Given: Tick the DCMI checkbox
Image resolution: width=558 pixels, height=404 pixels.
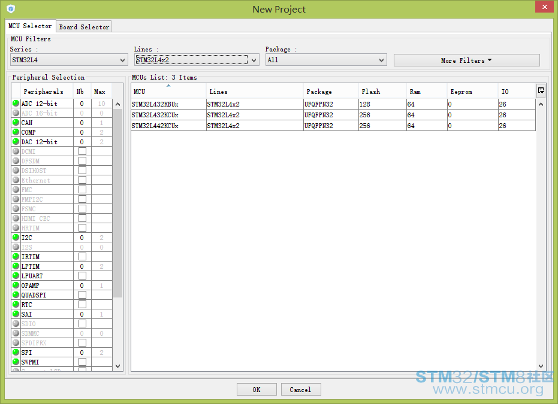Looking at the screenshot, I should coord(82,151).
